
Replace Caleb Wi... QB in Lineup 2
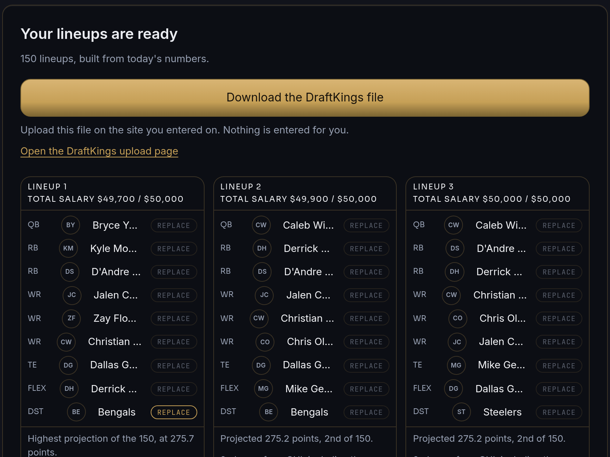tap(366, 225)
